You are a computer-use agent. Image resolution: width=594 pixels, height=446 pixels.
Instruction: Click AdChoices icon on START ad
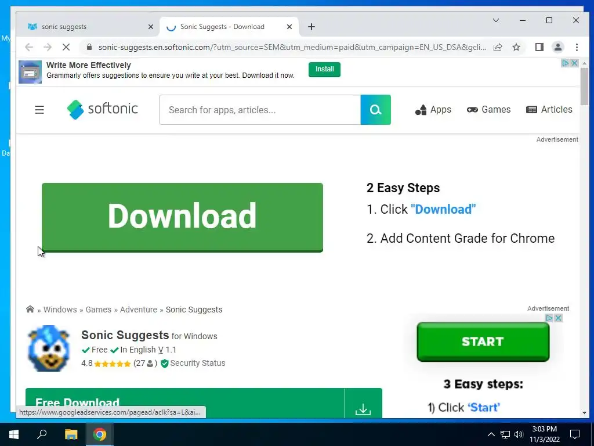pos(549,318)
